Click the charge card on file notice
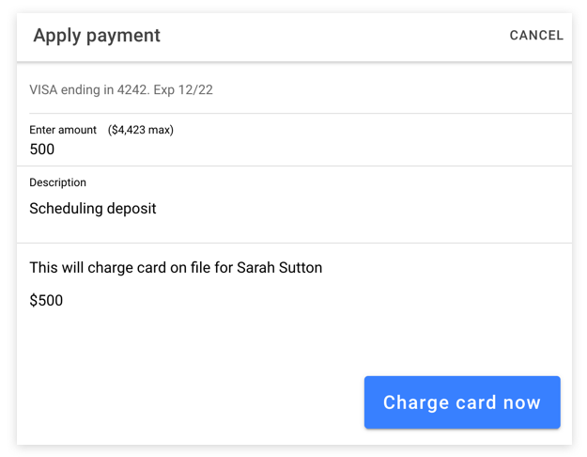Viewport: 587px width, 457px height. tap(176, 268)
